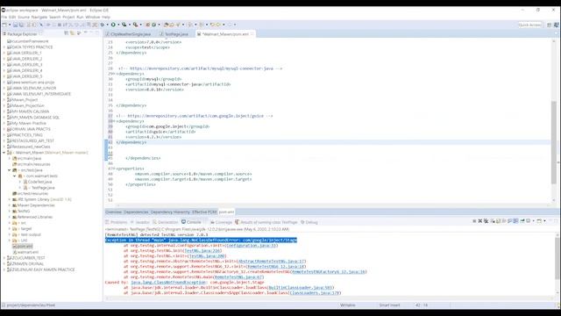The height and width of the screenshot is (316, 561).
Task: Collapse the src/test/java folder
Action: (10, 170)
